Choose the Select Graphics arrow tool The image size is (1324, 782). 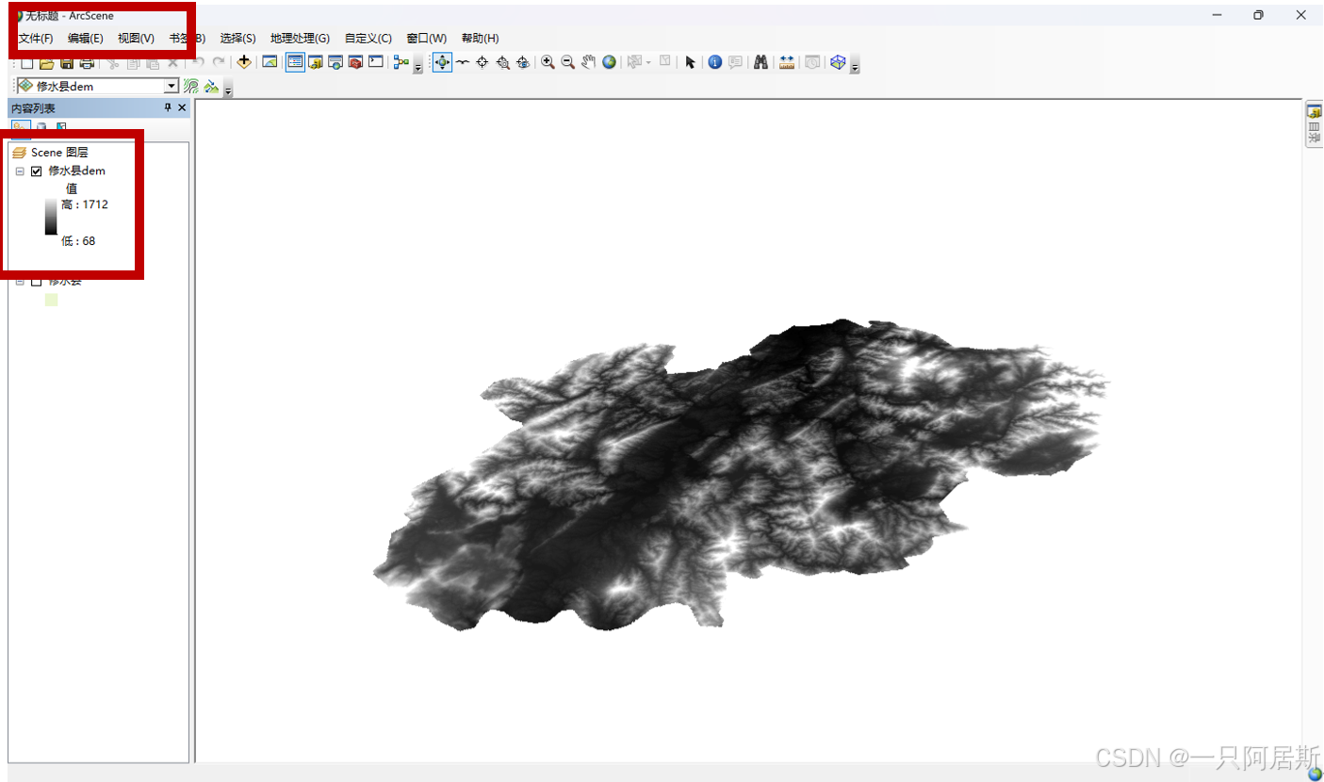coord(690,62)
